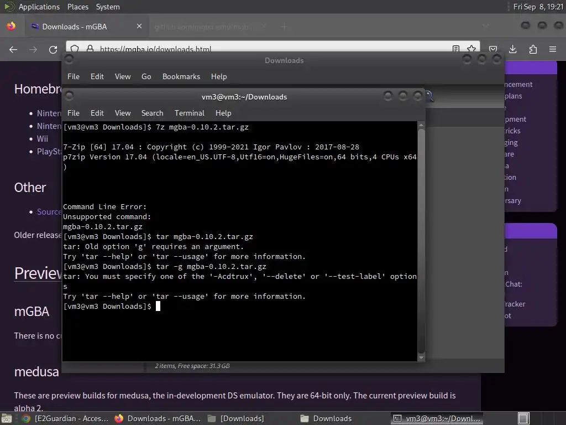This screenshot has height=425, width=566.
Task: Toggle reader view in Firefox address bar
Action: tap(456, 49)
